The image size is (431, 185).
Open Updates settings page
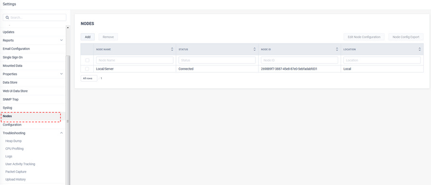[9, 32]
